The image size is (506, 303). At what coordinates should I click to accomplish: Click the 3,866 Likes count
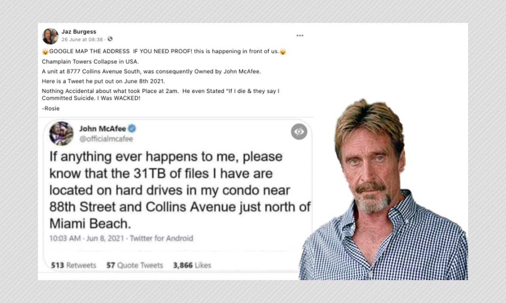click(x=192, y=265)
